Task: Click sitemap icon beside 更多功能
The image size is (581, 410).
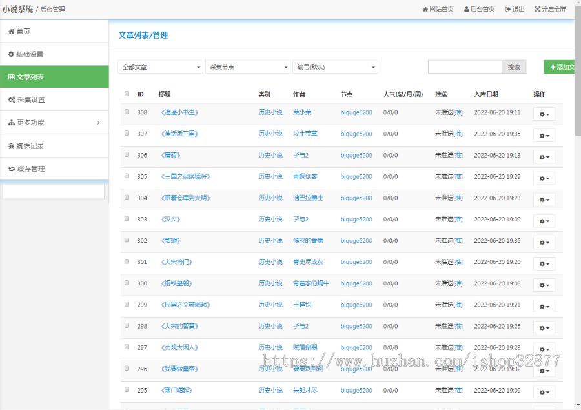Action: tap(12, 123)
